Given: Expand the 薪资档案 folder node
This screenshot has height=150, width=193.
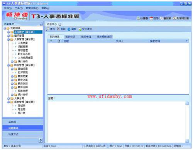Looking at the screenshot, I should pos(12,76).
